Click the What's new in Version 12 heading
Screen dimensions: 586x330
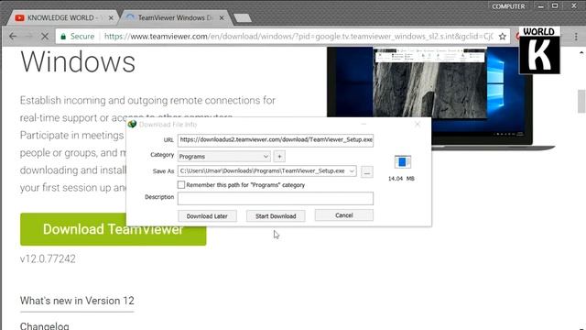(x=77, y=301)
